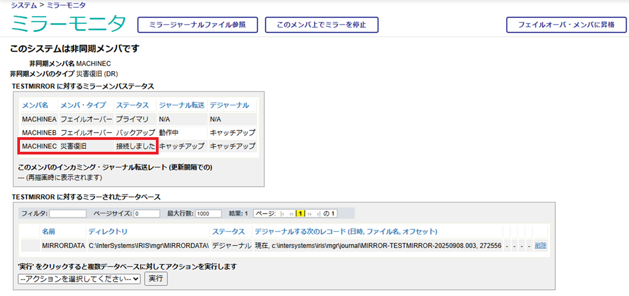629x296 pixels.
Task: Select the MIRRORDATA row selection cell
Action: [29, 246]
